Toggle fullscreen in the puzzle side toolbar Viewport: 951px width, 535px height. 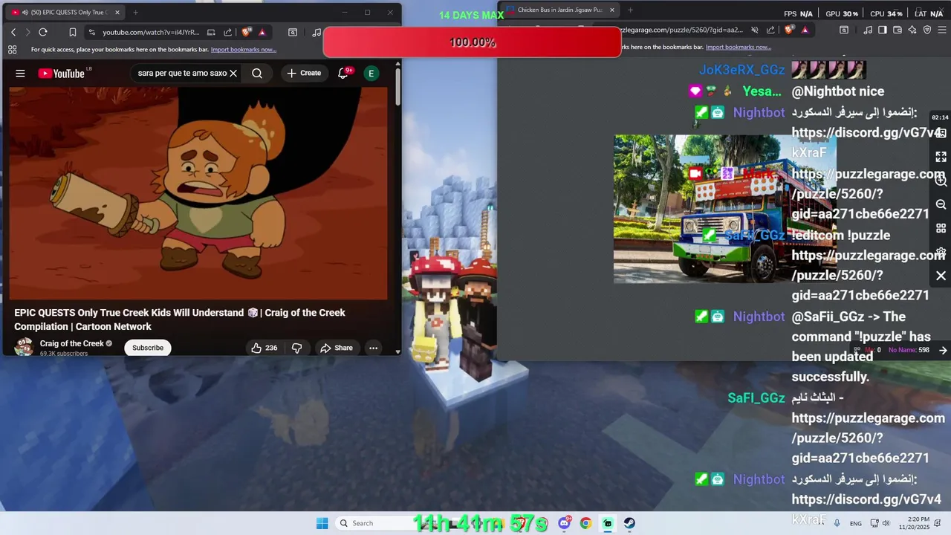coord(941,157)
